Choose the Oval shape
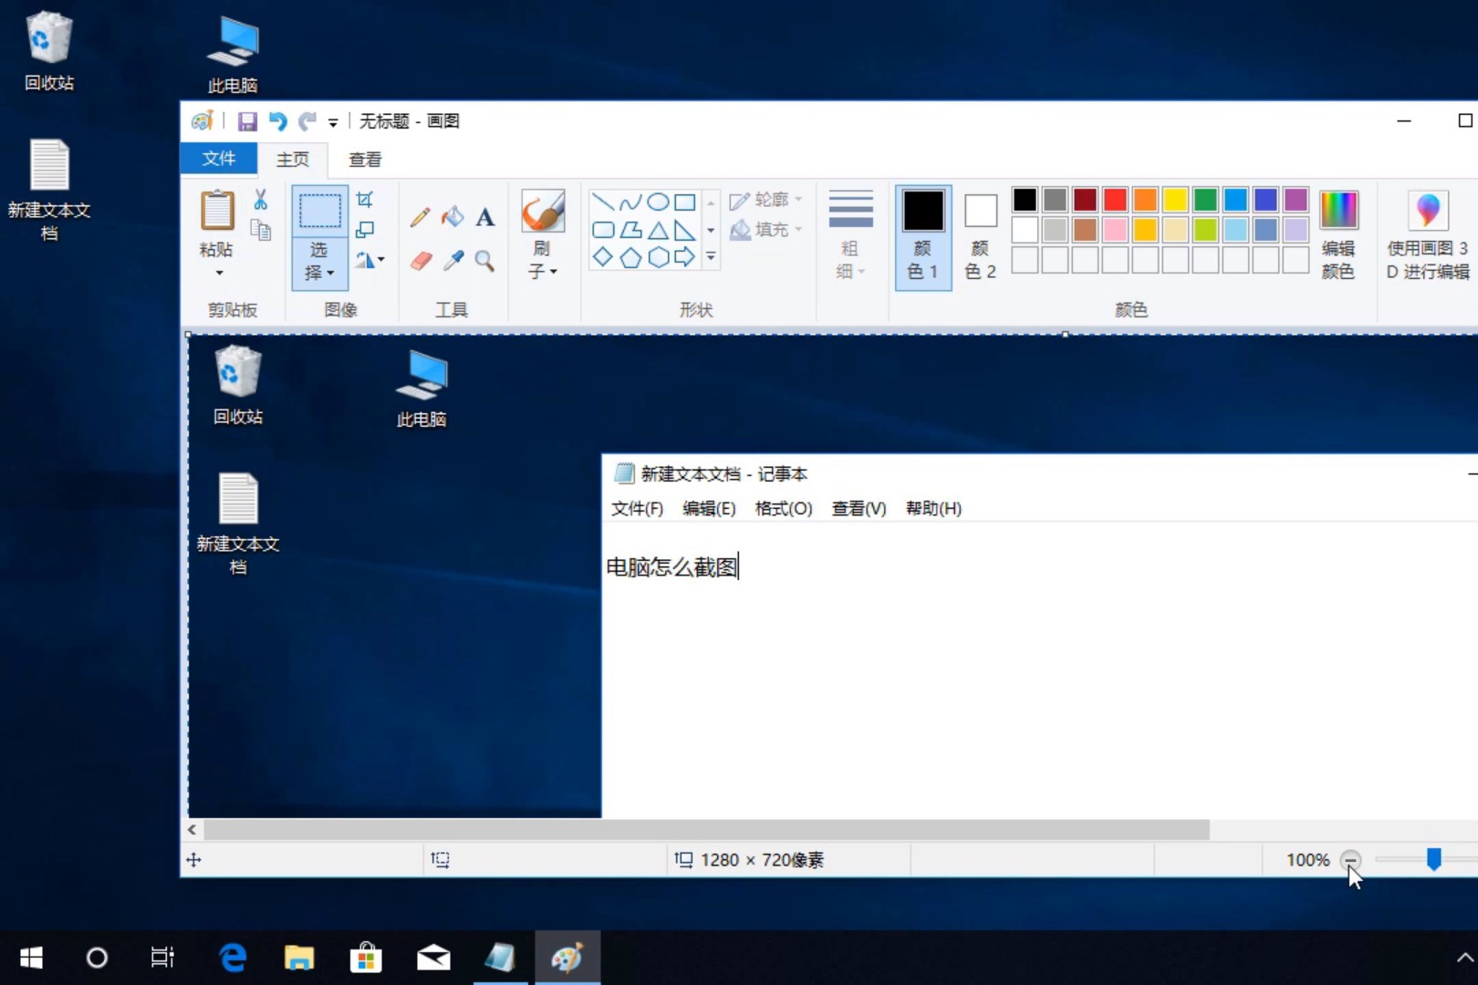The height and width of the screenshot is (985, 1478). coord(658,202)
